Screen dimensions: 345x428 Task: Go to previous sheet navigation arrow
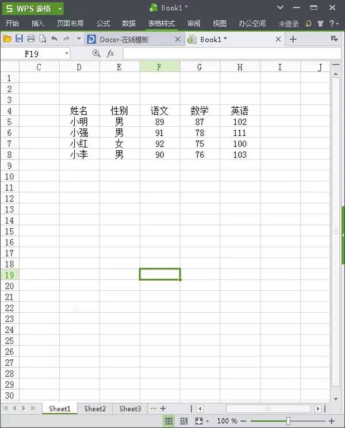point(14,408)
